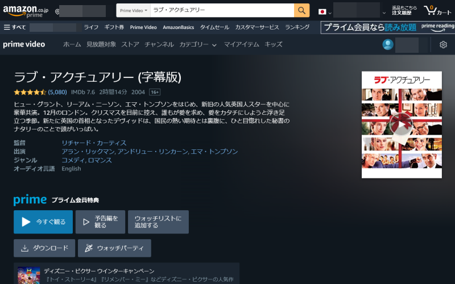Open the すべて hamburger menu
The height and width of the screenshot is (284, 455).
(15, 27)
